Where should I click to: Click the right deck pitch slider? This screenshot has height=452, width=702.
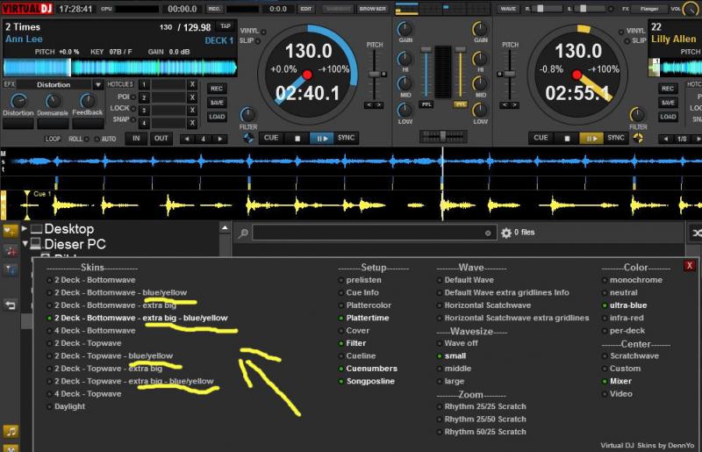coord(509,75)
